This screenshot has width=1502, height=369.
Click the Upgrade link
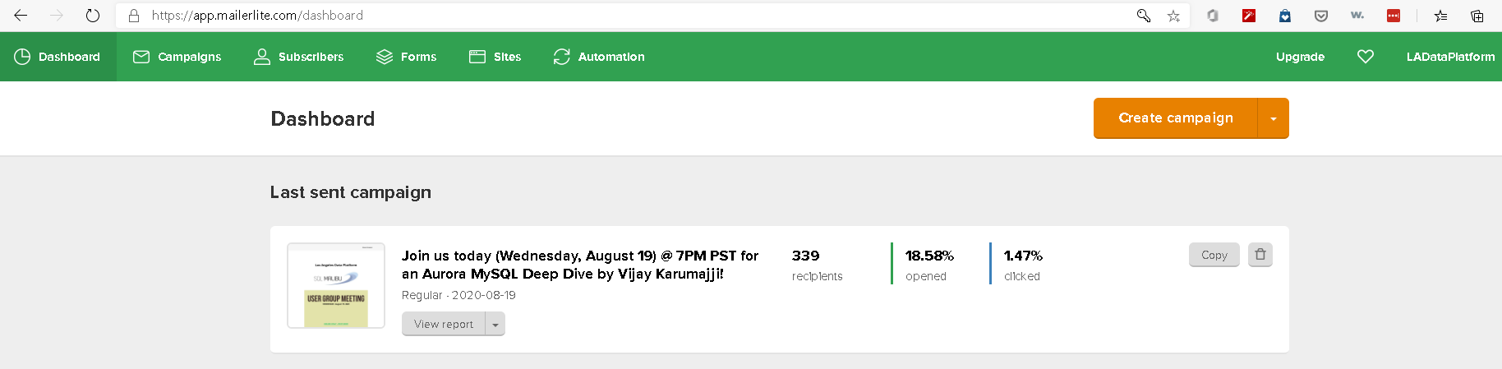[x=1300, y=57]
